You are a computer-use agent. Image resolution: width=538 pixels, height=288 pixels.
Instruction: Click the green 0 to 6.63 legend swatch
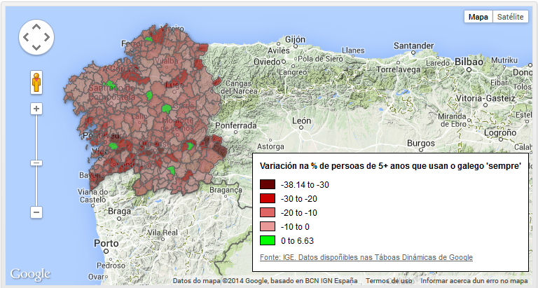click(x=268, y=240)
